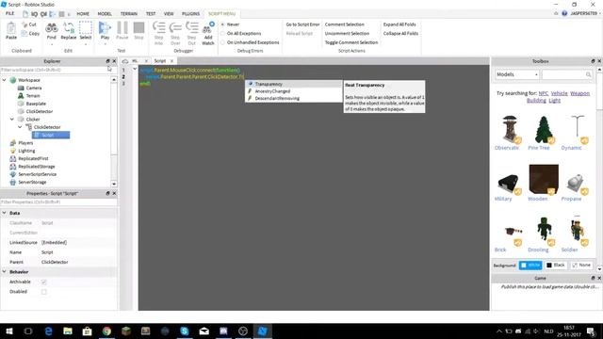Select On All Exceptions option

pyautogui.click(x=222, y=34)
